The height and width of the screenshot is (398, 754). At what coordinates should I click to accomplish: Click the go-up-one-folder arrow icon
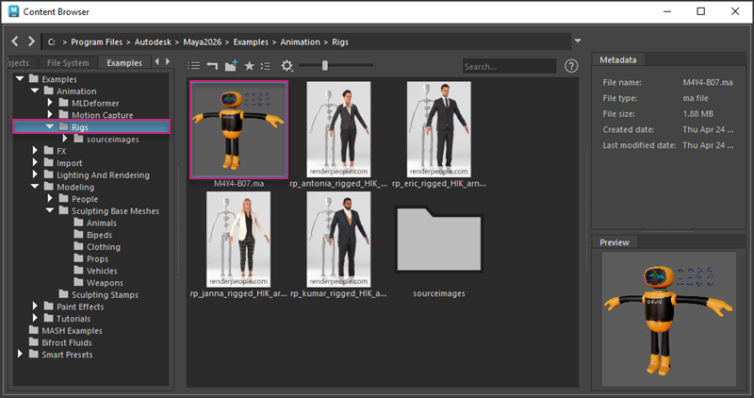[x=212, y=65]
